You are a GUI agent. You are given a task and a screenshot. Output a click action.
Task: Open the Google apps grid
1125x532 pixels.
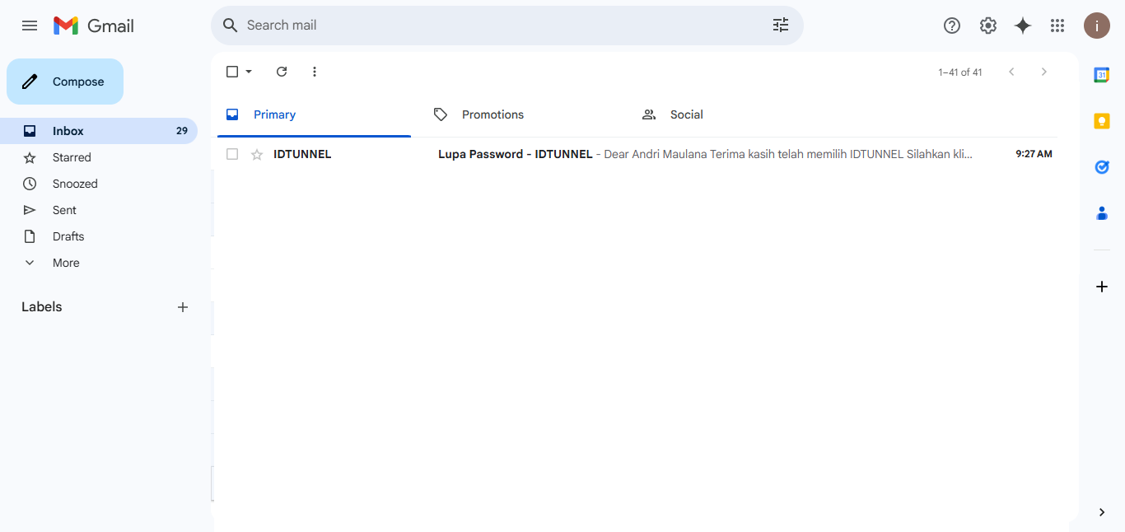click(1057, 26)
